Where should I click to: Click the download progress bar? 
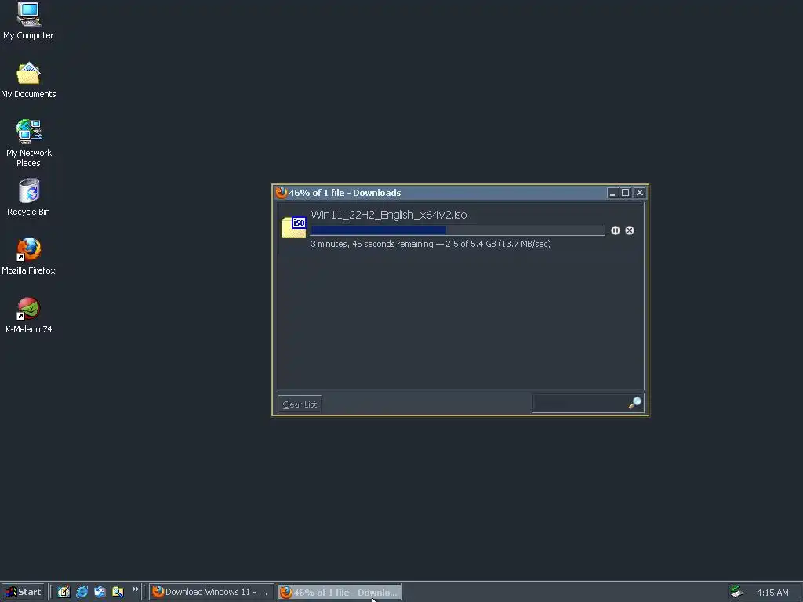click(457, 230)
